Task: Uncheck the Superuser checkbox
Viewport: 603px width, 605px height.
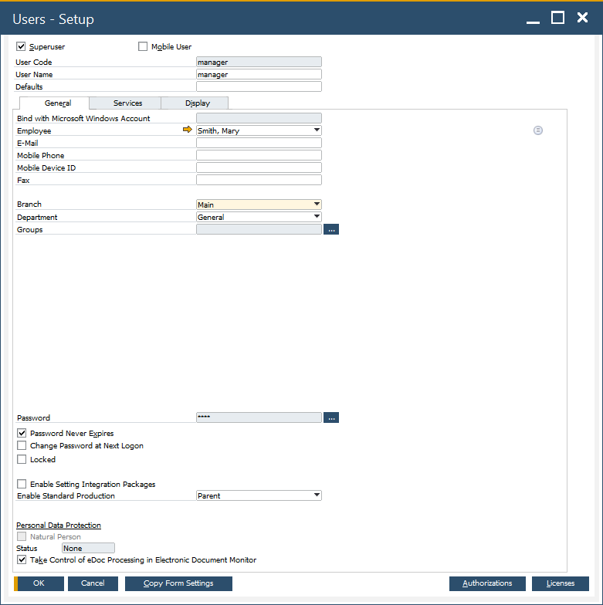Action: (21, 46)
